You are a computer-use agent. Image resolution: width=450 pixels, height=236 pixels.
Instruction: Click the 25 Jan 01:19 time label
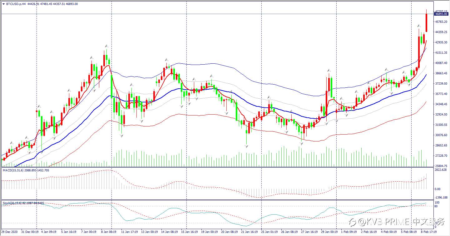tap(269, 232)
